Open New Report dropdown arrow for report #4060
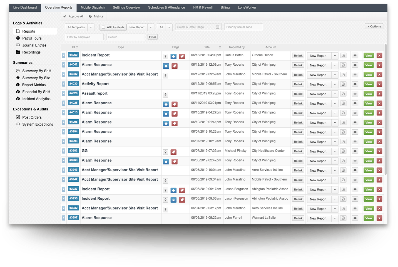Screen dimensions: 398x267 (x=335, y=56)
